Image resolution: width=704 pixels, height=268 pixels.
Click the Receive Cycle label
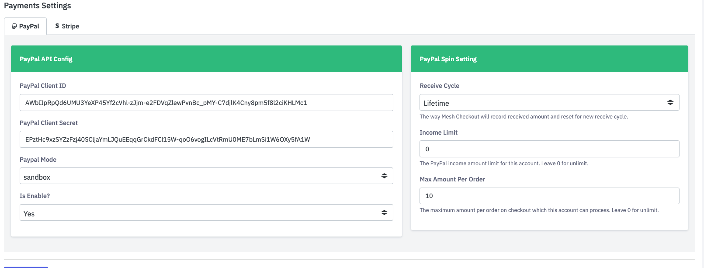click(x=439, y=86)
